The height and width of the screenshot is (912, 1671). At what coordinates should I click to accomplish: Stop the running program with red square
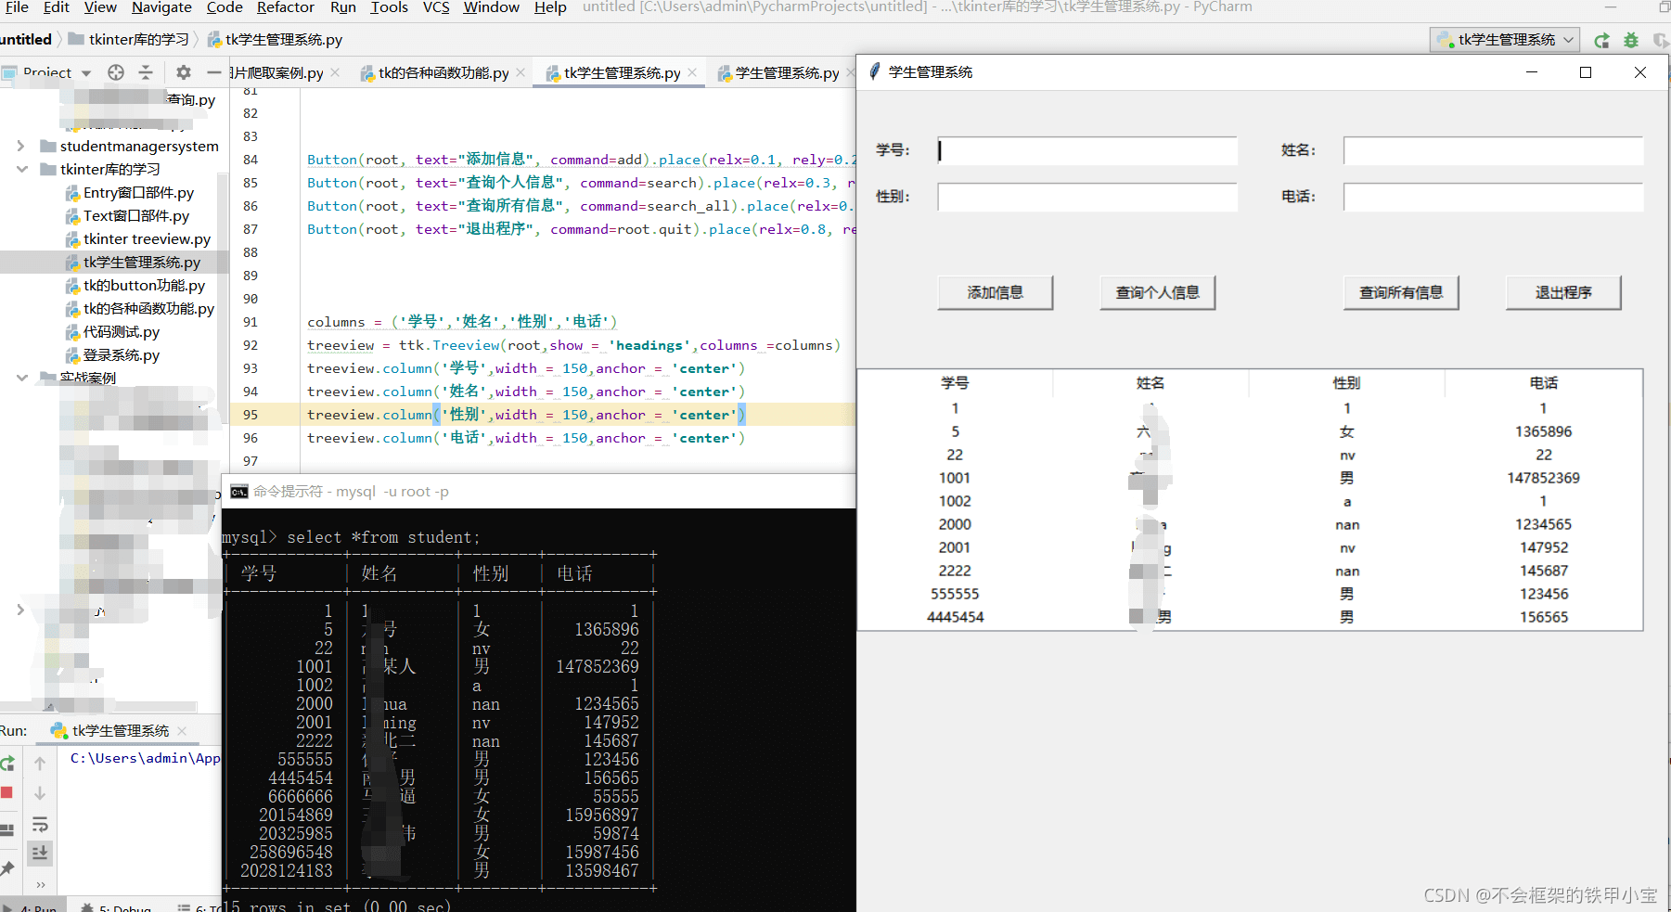pyautogui.click(x=7, y=792)
